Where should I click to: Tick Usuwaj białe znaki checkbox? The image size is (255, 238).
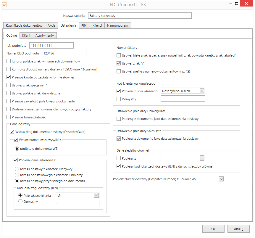[x=119, y=55]
